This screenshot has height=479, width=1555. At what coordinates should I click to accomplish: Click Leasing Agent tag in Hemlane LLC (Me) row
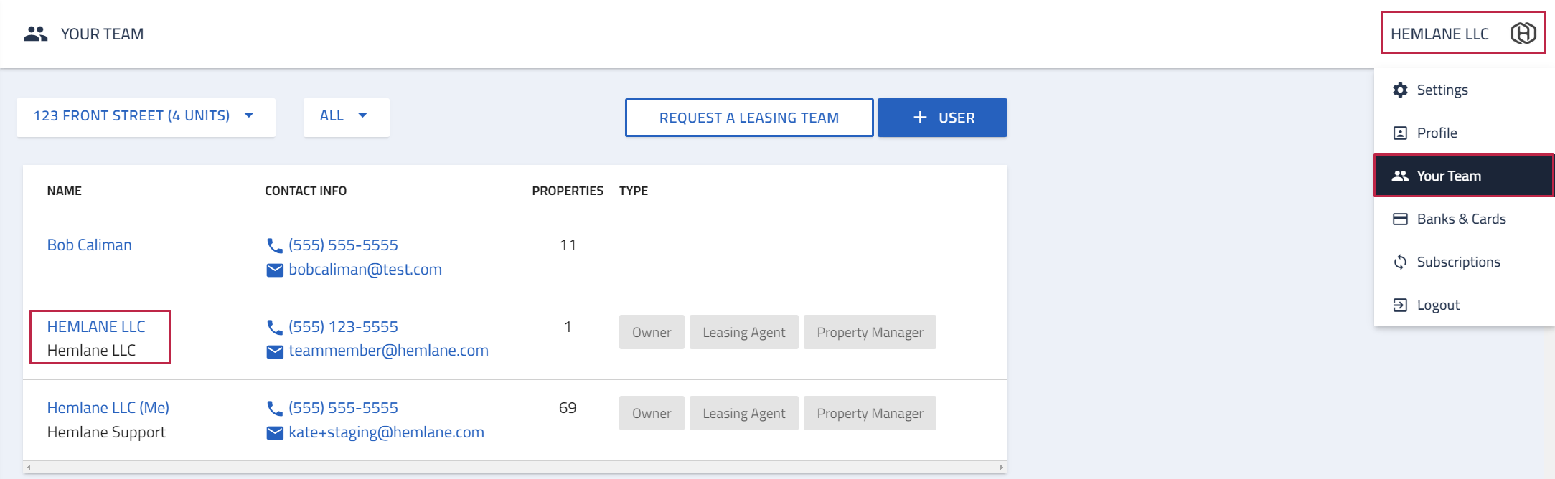point(744,413)
